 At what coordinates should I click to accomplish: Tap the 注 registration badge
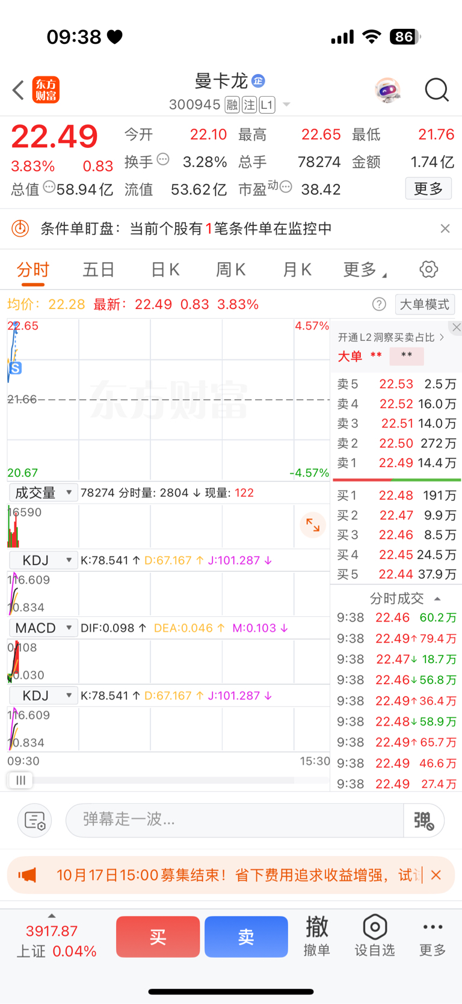tap(250, 105)
